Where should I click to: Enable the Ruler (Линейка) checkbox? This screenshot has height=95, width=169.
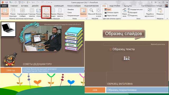[x=66, y=9]
